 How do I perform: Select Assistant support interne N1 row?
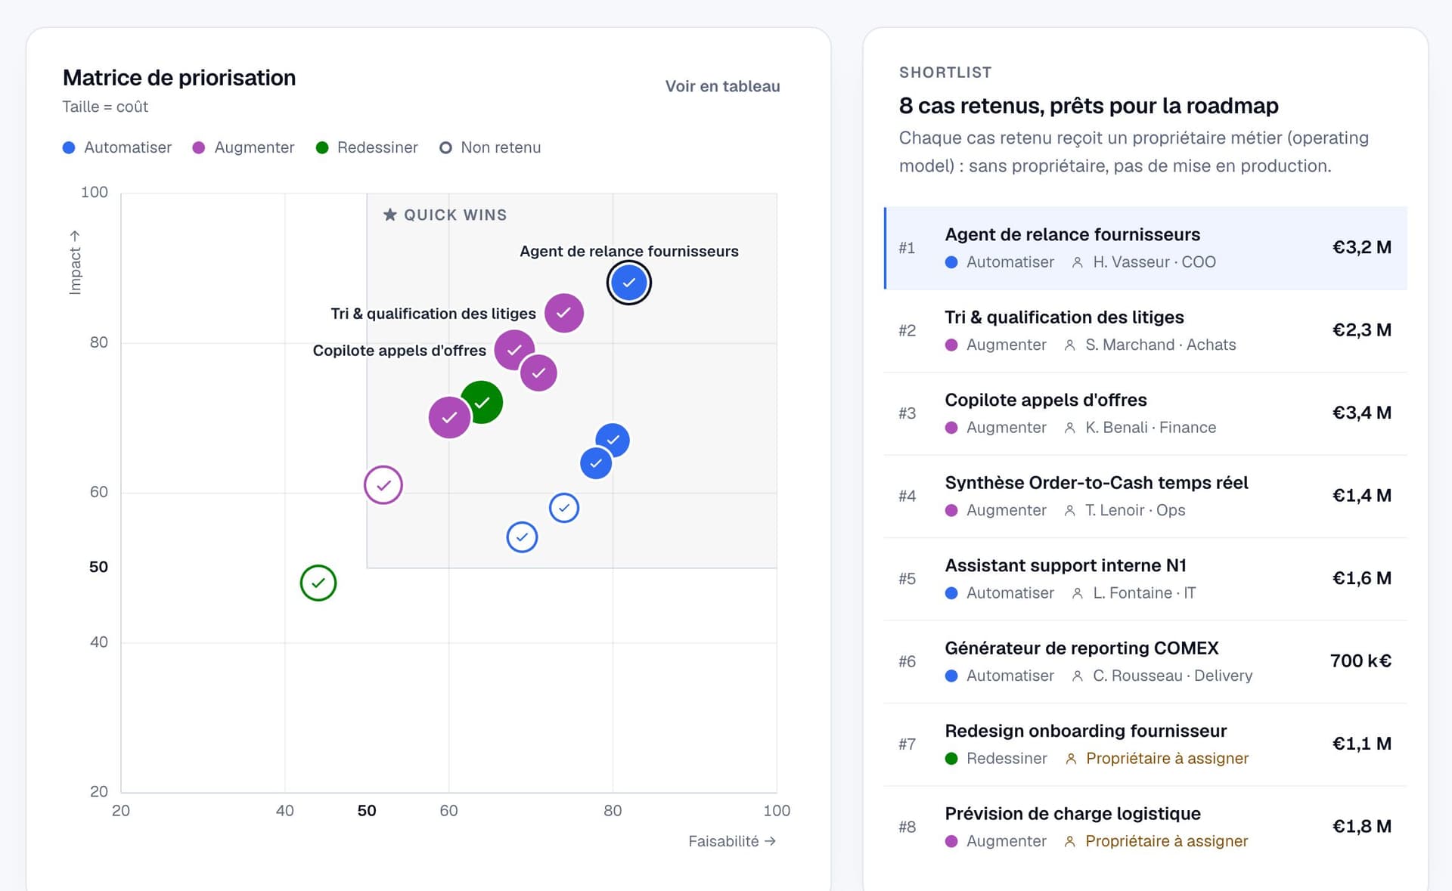coord(1145,579)
